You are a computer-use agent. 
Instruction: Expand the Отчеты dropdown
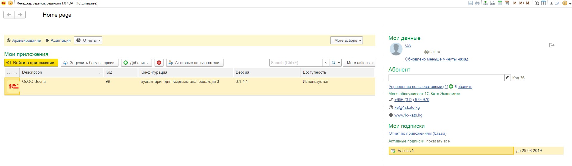(x=88, y=40)
